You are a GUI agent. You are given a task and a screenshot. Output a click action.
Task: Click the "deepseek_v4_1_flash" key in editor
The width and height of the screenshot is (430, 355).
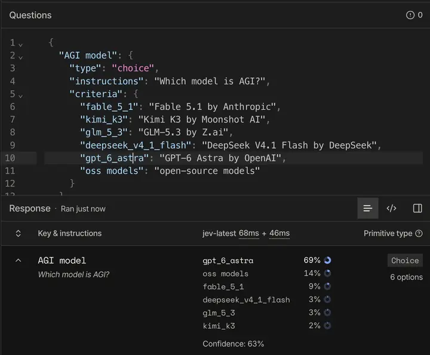[x=136, y=145]
